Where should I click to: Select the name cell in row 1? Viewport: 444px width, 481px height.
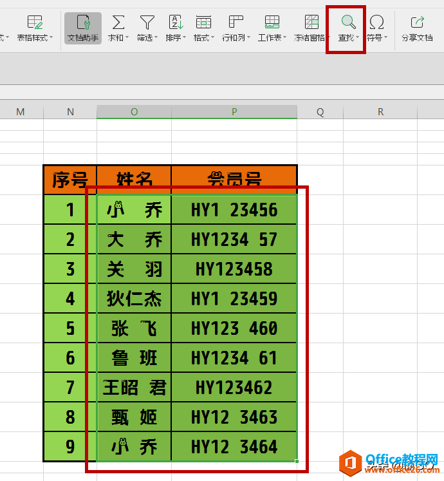point(134,210)
